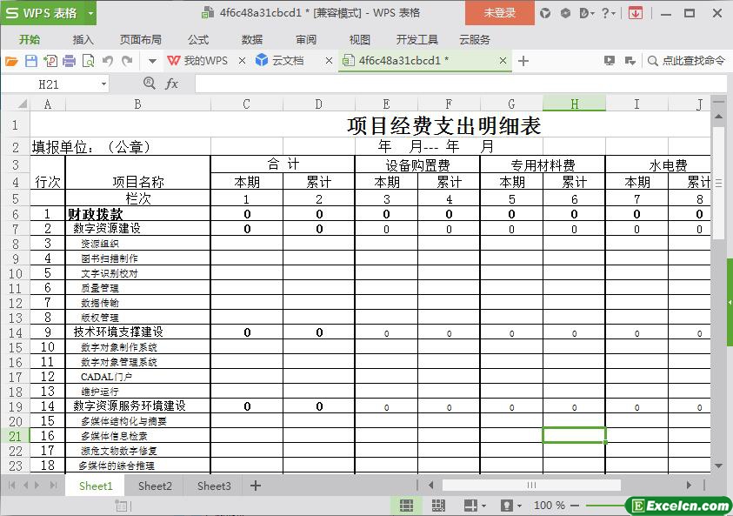Viewport: 733px width, 516px height.
Task: Click the formula zoom magnifier icon
Action: click(x=150, y=84)
